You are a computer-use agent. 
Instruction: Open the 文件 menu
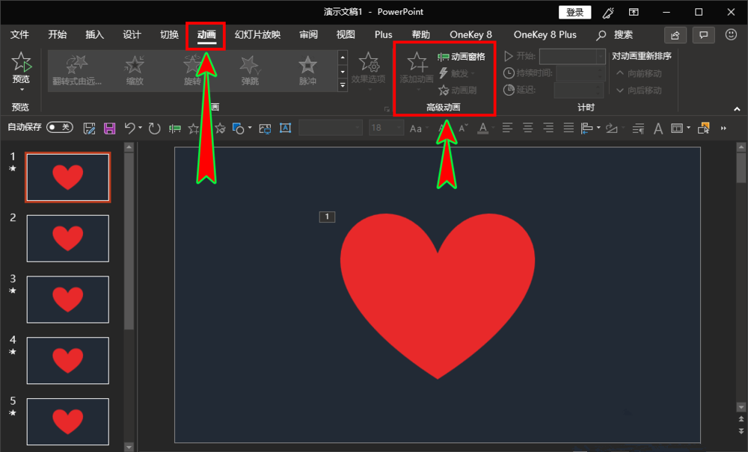click(19, 35)
